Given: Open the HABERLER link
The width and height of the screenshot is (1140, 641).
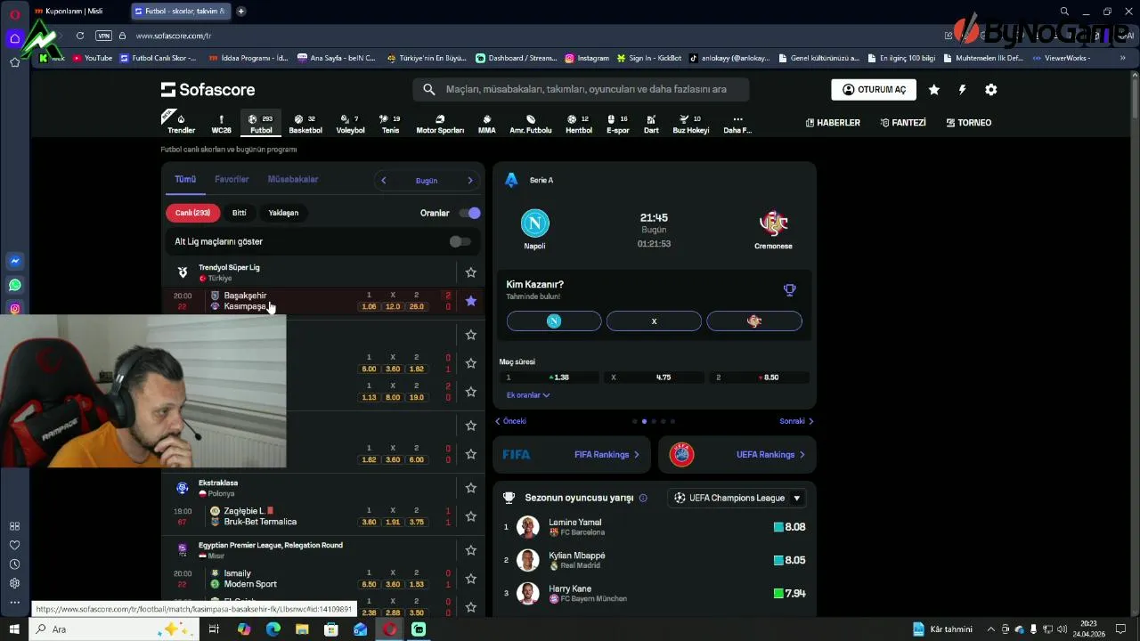Looking at the screenshot, I should pos(833,123).
